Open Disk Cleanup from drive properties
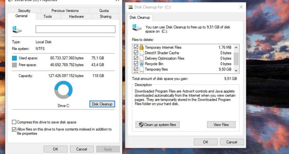The width and height of the screenshot is (289, 154). (x=102, y=104)
